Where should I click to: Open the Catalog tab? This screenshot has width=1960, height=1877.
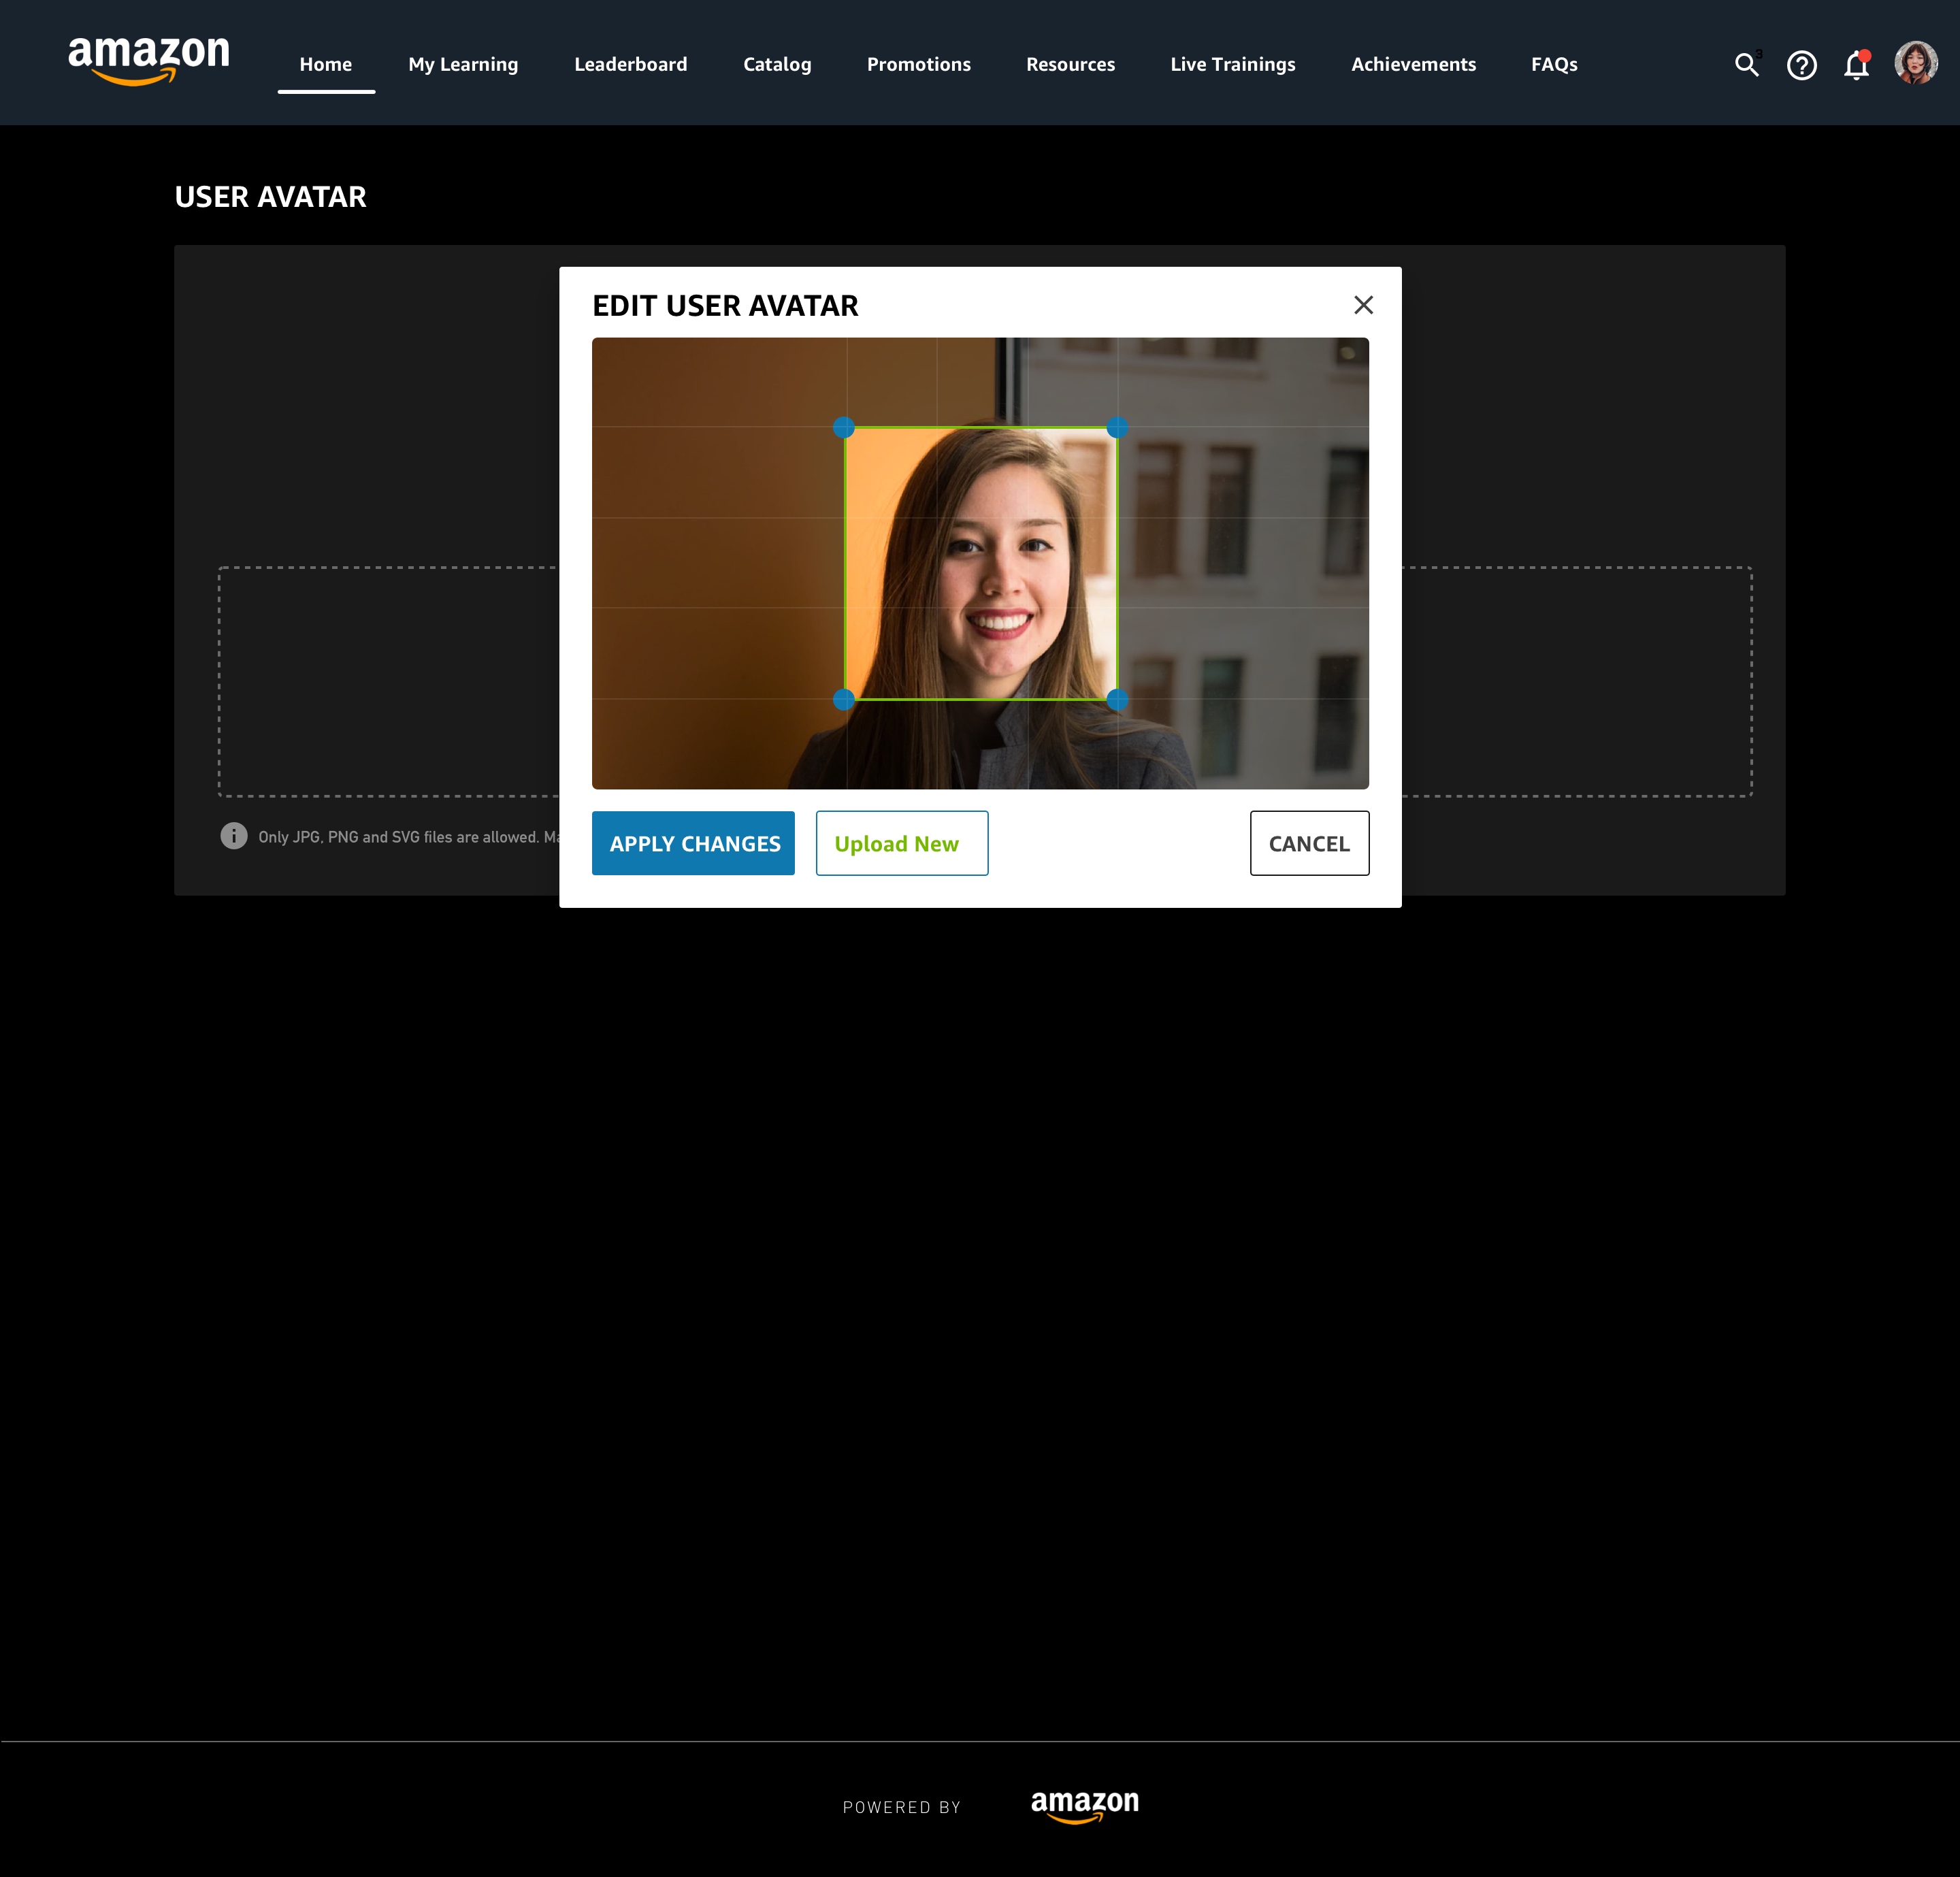tap(777, 64)
